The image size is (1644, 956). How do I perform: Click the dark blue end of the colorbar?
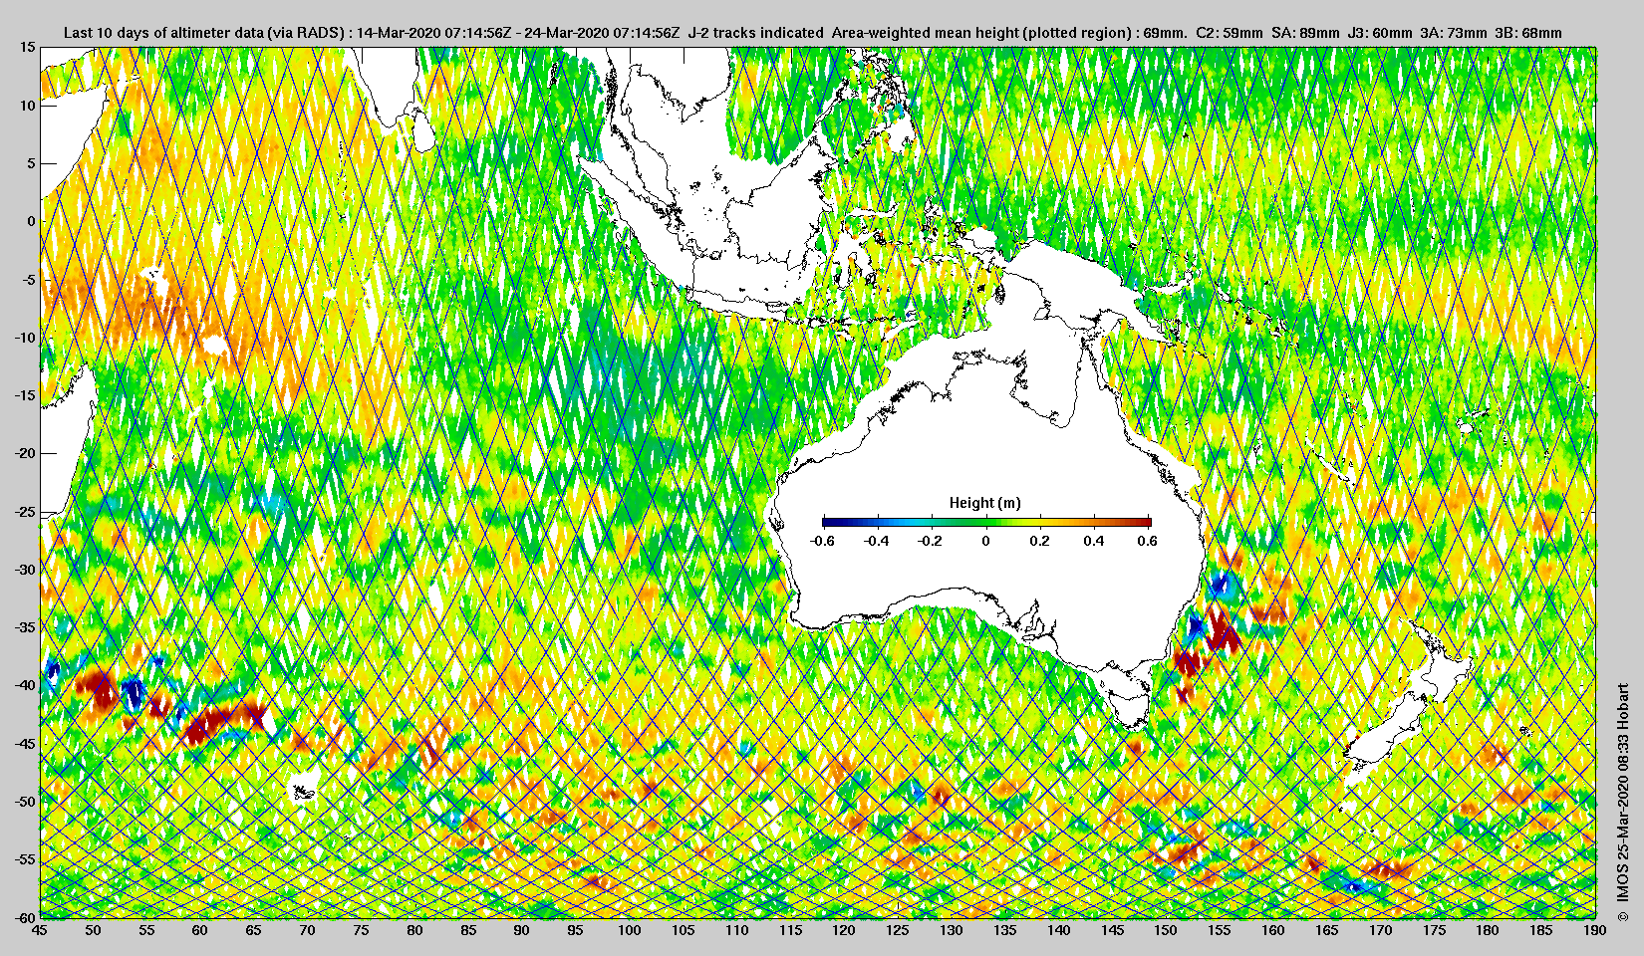coord(832,522)
